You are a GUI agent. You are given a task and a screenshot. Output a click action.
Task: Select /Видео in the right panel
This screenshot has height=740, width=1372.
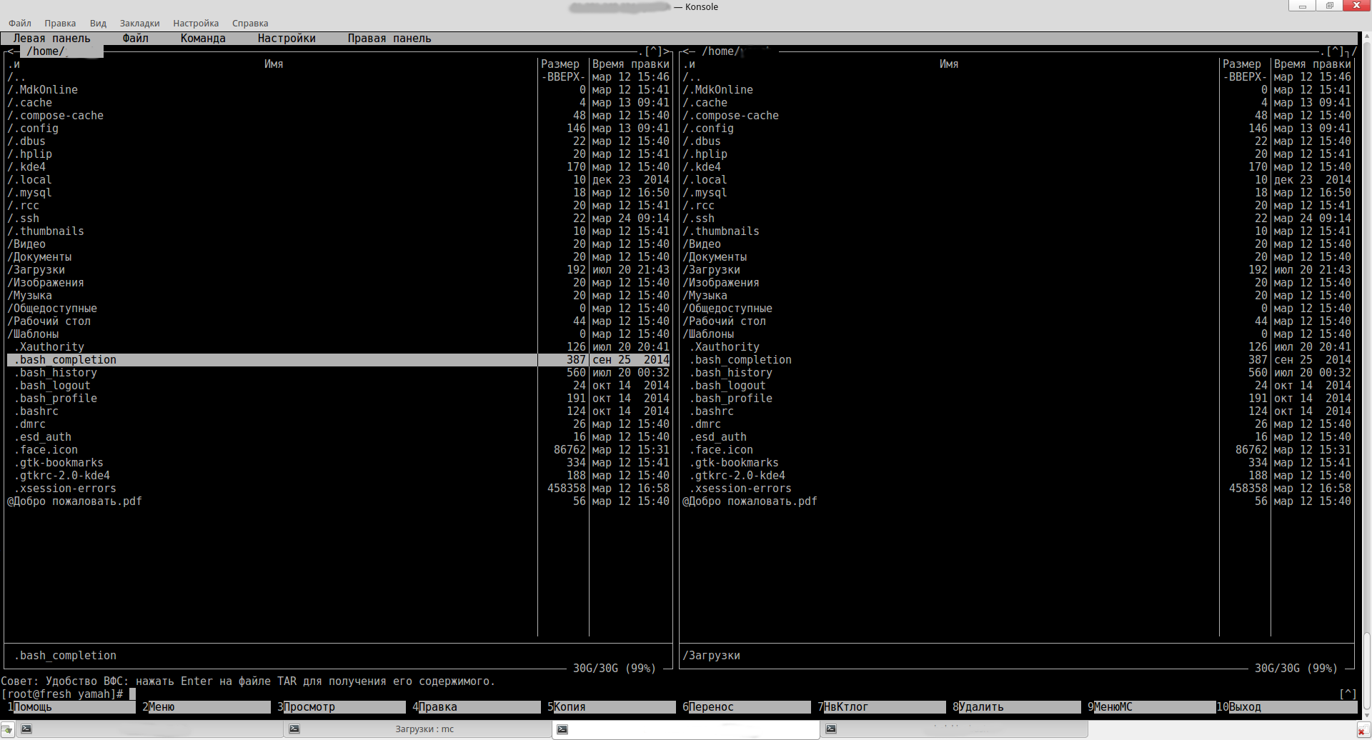[1017, 244]
